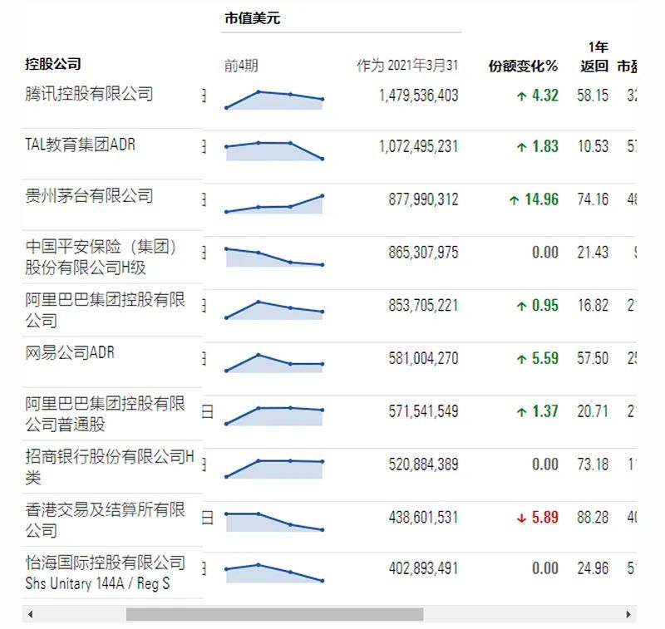Click green up arrow beside 1.83
665x629 pixels.
point(522,147)
